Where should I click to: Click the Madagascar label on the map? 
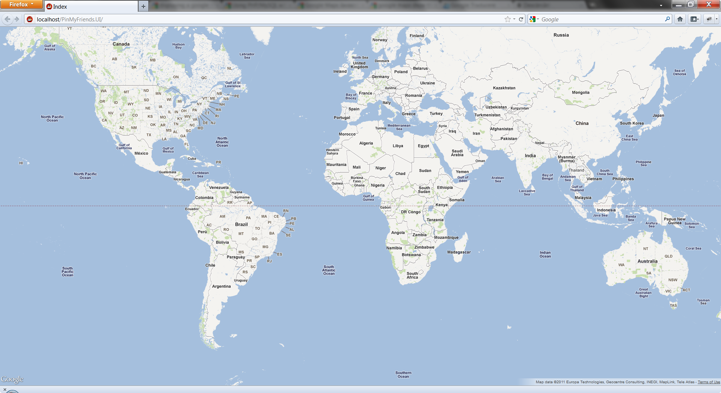tap(459, 252)
